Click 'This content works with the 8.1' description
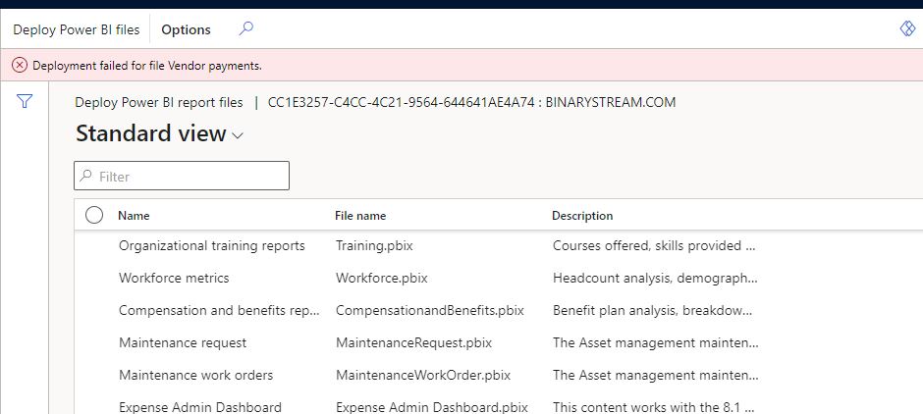Viewport: 923px width, 414px height. 653,407
